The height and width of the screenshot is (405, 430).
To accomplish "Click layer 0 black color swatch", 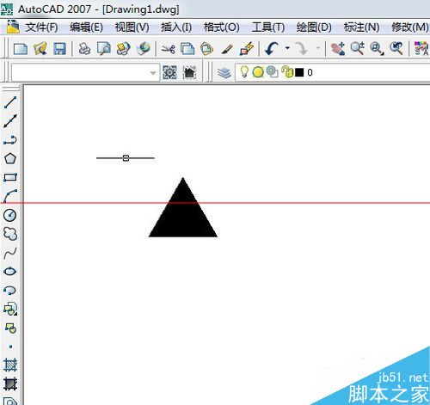I will 299,72.
